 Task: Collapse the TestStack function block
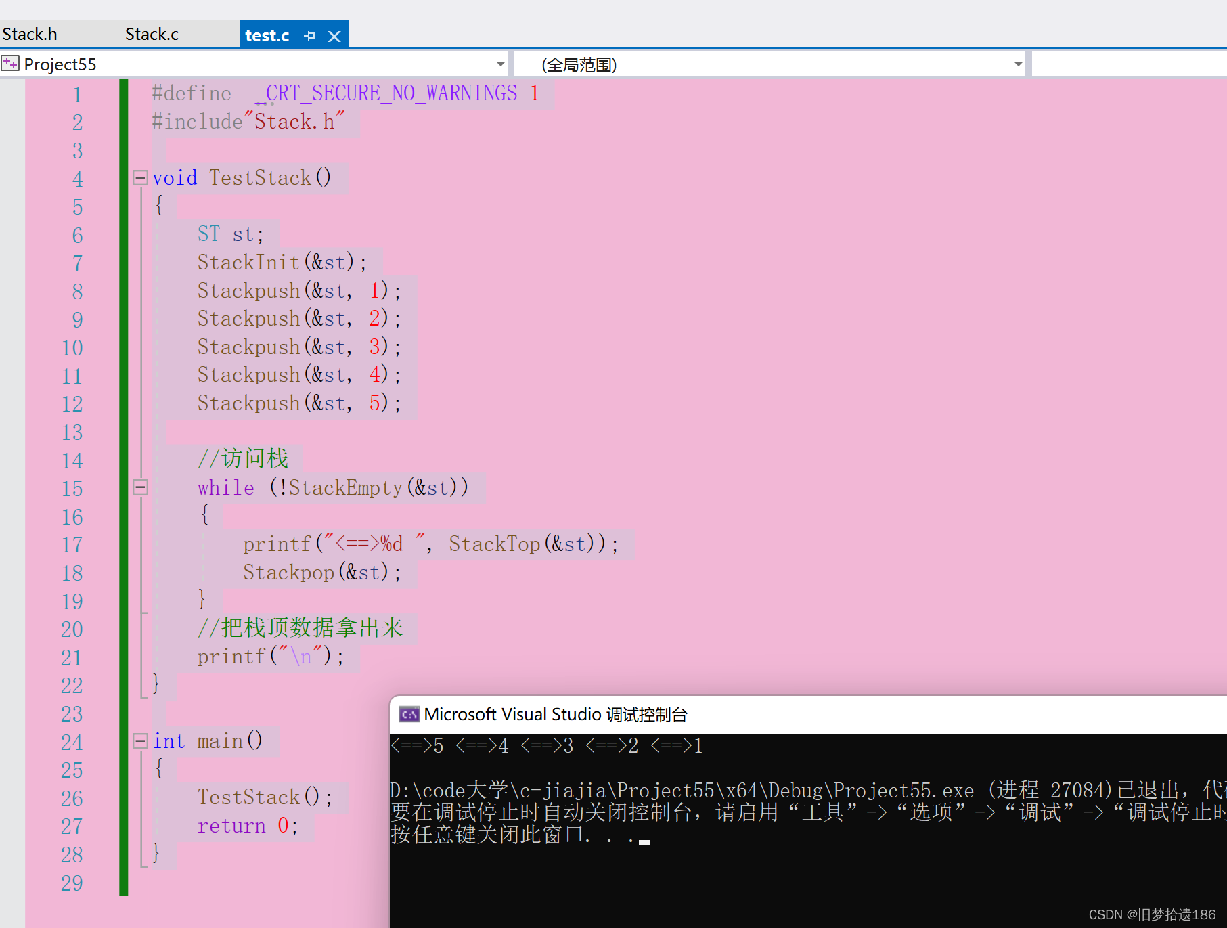click(x=140, y=177)
